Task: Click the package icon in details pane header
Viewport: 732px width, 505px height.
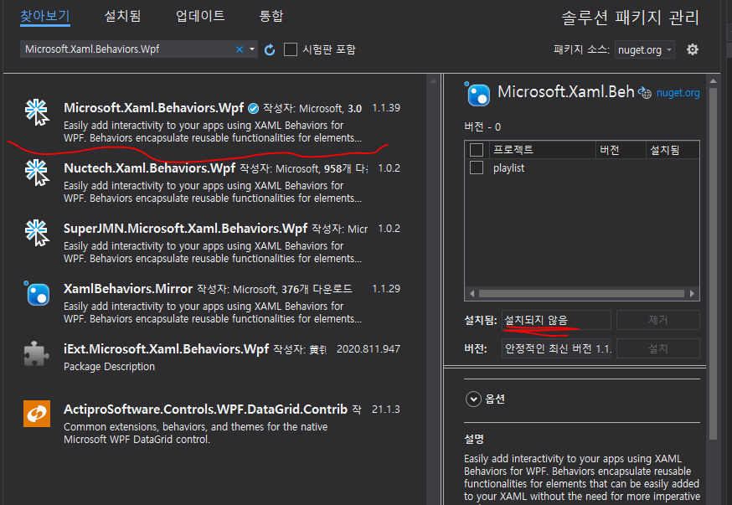Action: 477,94
